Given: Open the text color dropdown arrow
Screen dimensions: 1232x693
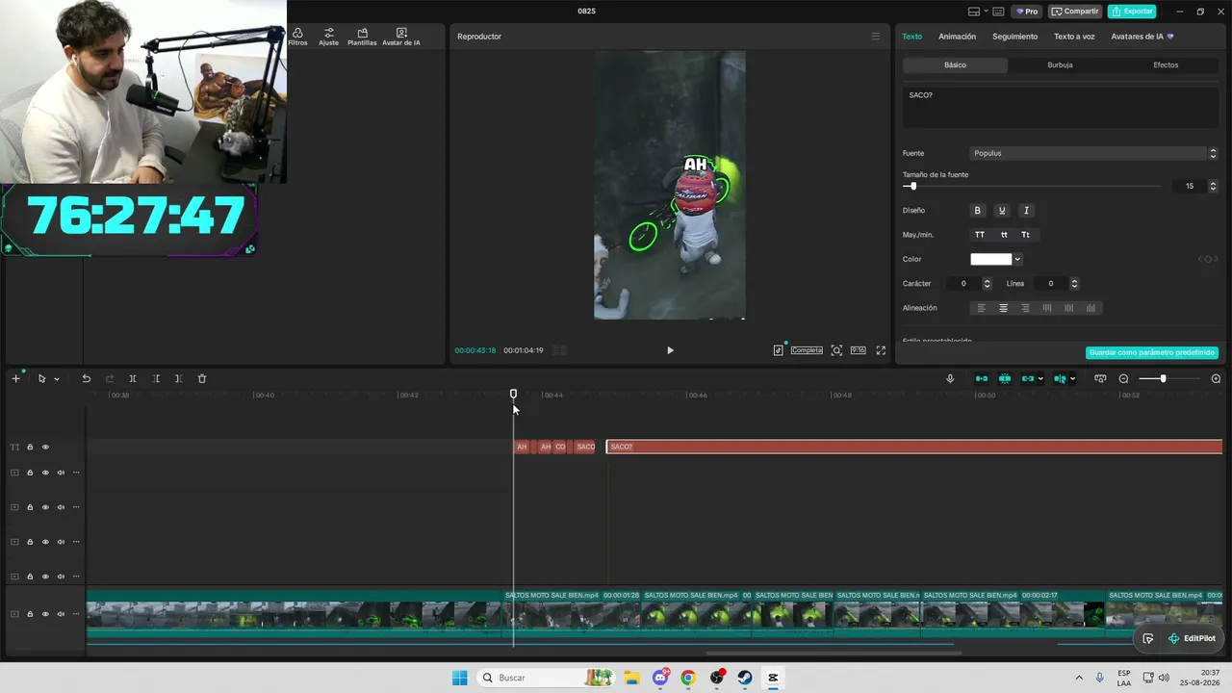Looking at the screenshot, I should point(1017,259).
